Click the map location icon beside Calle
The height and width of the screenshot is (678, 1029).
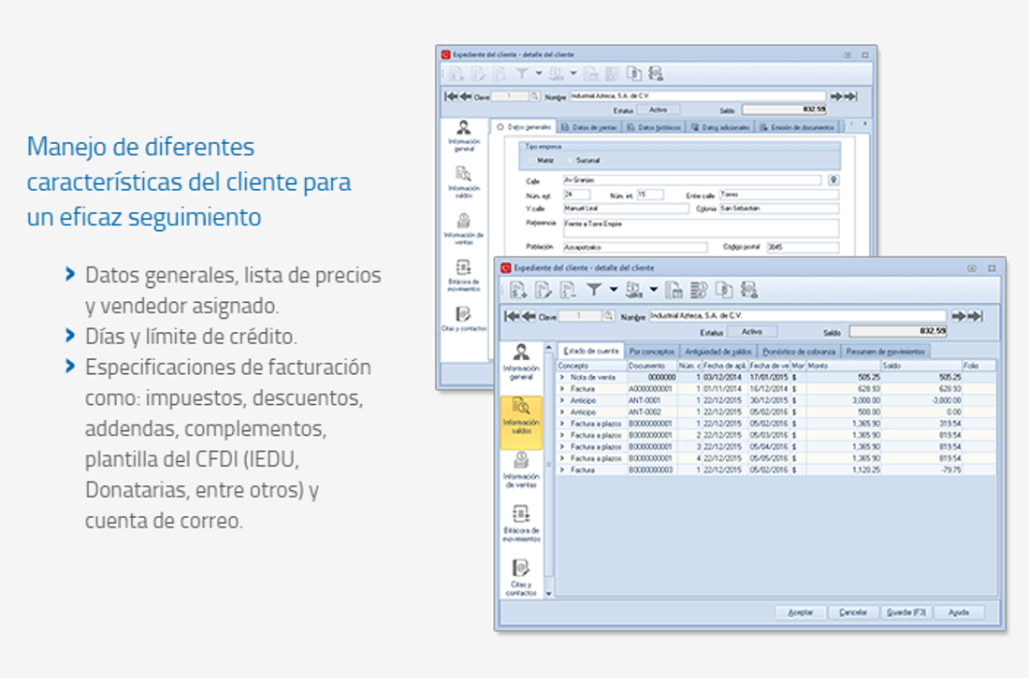coord(833,180)
